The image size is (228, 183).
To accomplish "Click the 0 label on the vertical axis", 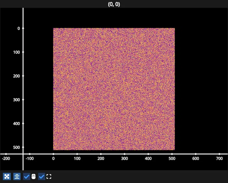I will click(19, 28).
